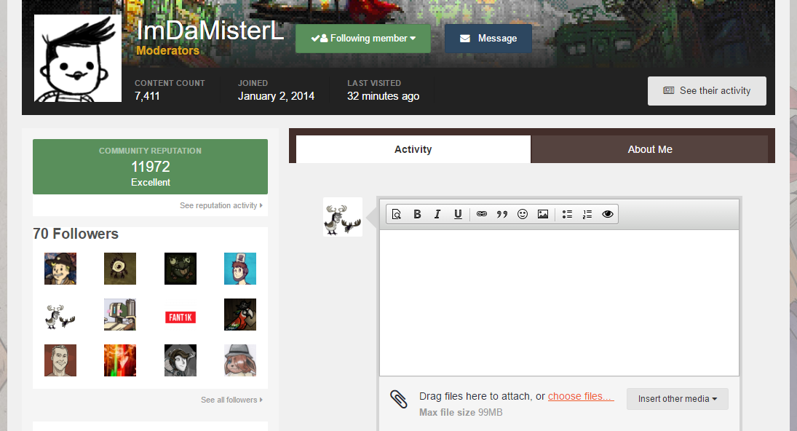Screen dimensions: 797x431
Task: Send a Message to ImDaMisterL
Action: pos(488,39)
